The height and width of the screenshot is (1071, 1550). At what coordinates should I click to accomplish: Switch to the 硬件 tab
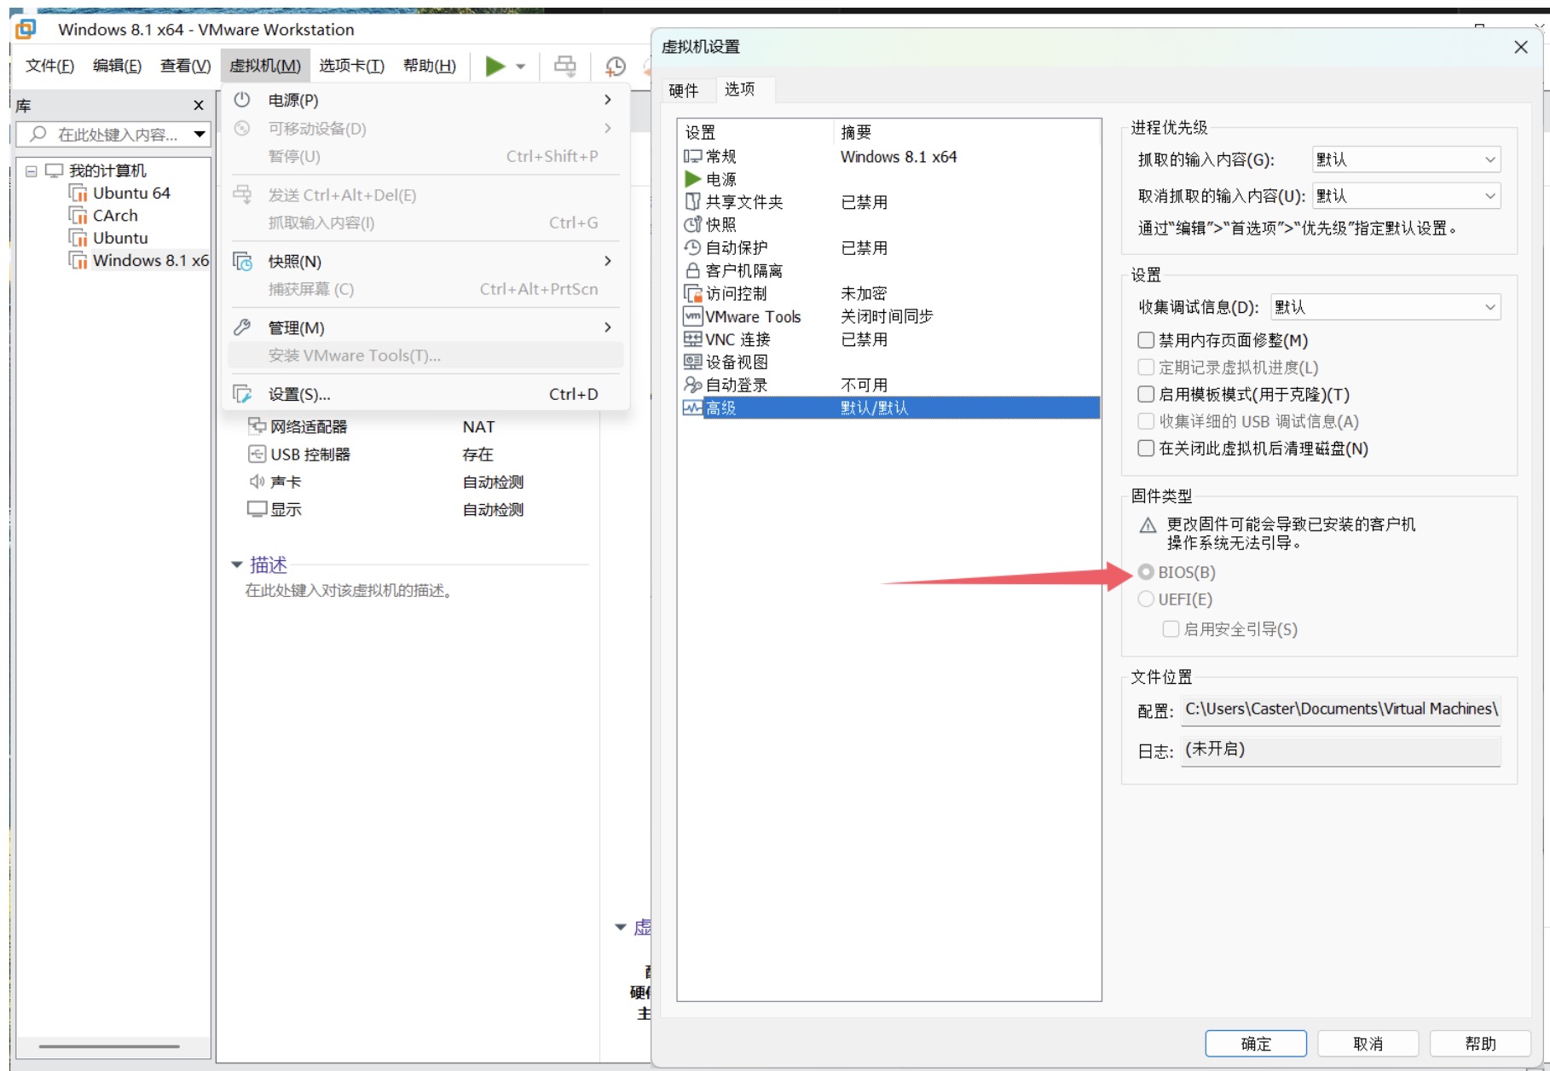683,90
